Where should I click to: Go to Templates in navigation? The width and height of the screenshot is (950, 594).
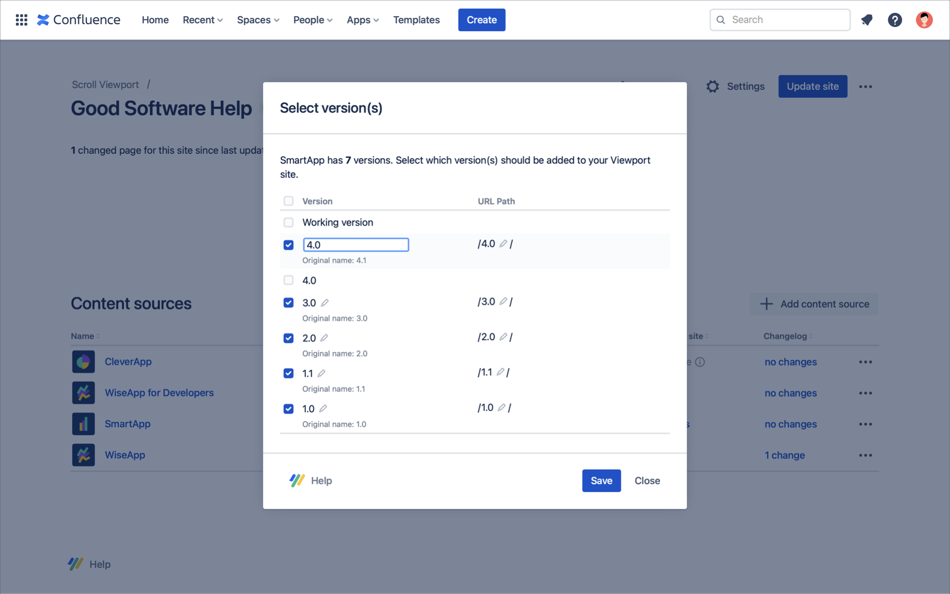[416, 20]
